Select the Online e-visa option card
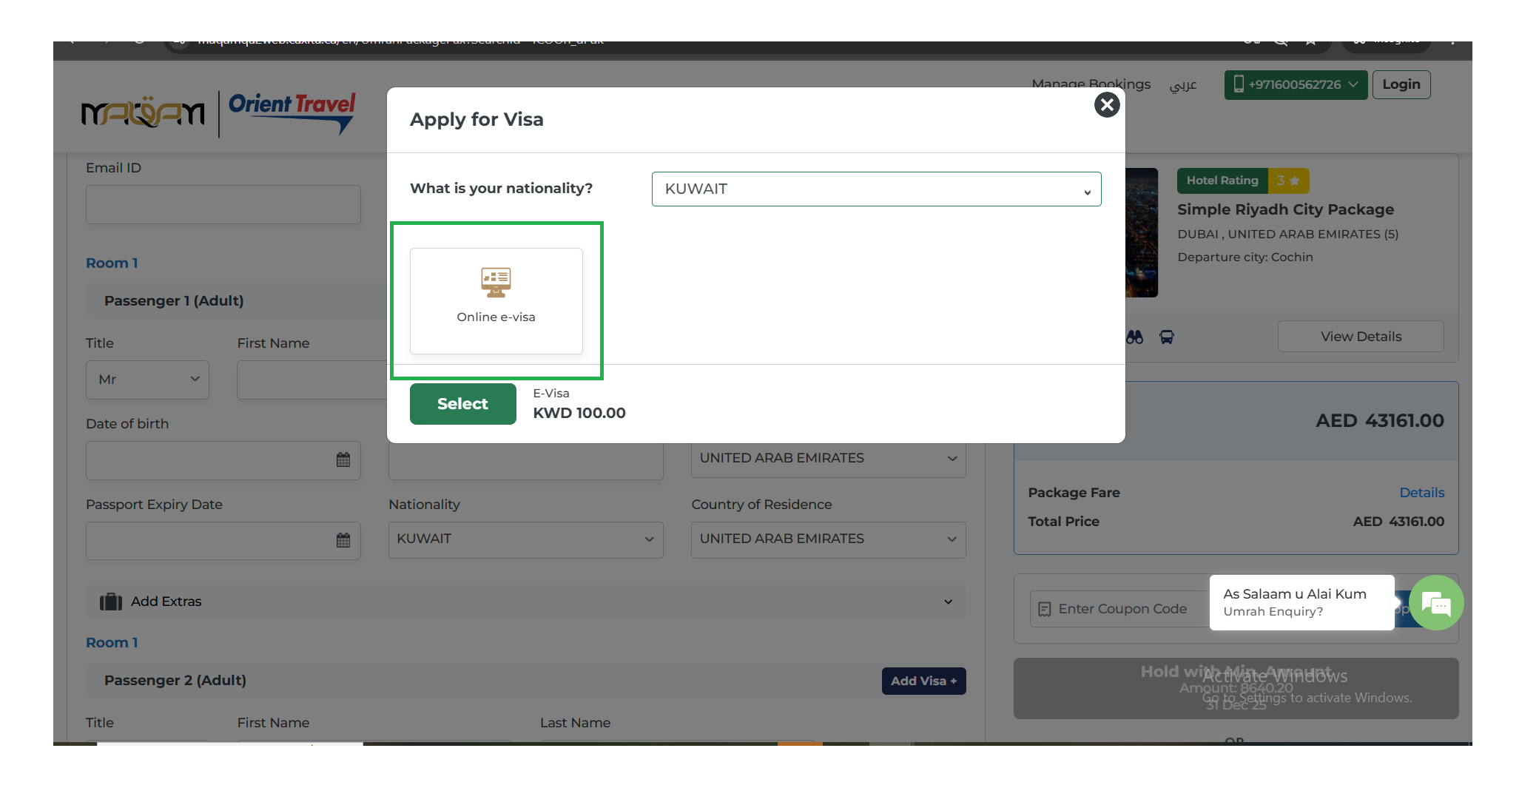This screenshot has width=1539, height=805. 496,300
